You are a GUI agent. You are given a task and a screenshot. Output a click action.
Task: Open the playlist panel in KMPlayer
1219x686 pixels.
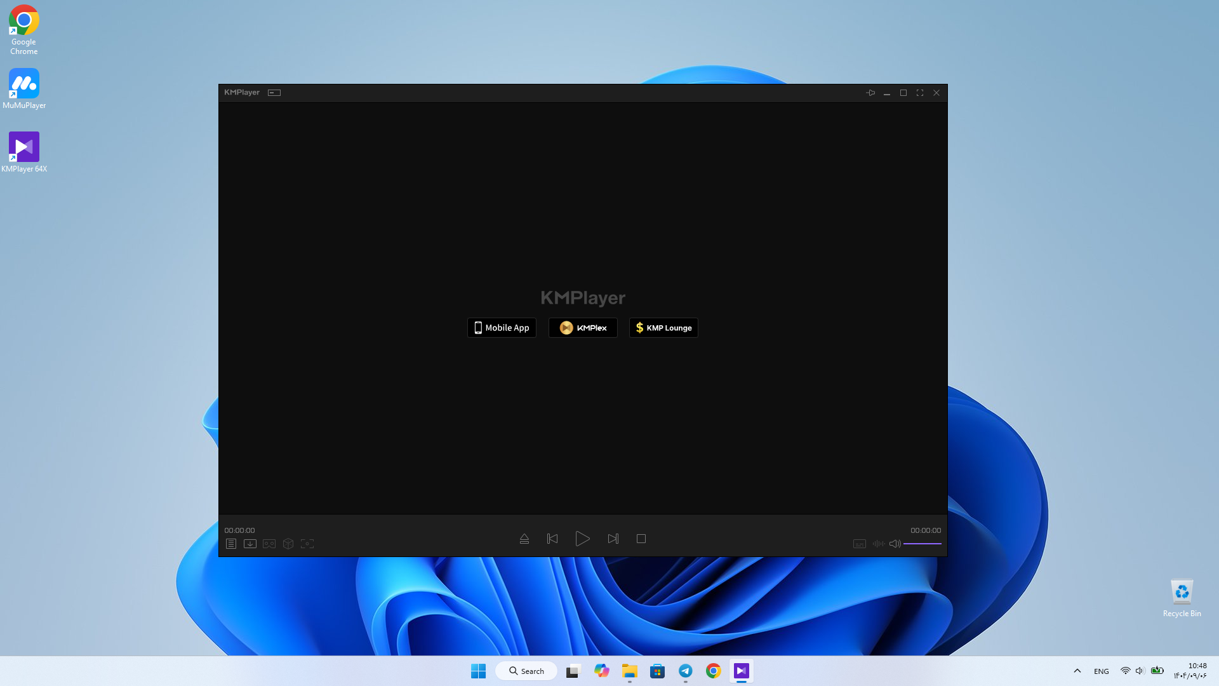click(x=231, y=544)
